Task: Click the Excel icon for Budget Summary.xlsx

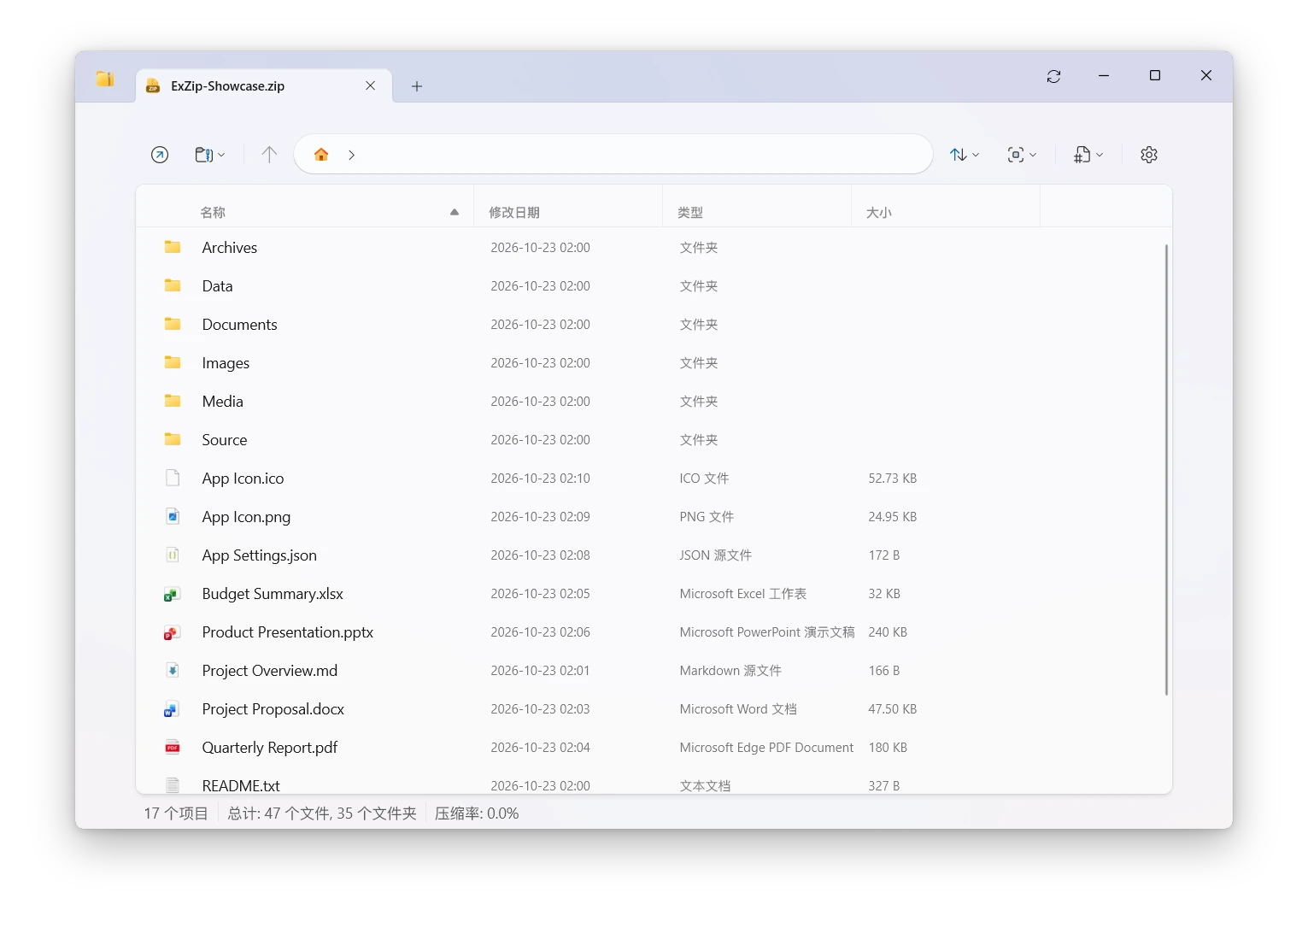Action: (173, 594)
